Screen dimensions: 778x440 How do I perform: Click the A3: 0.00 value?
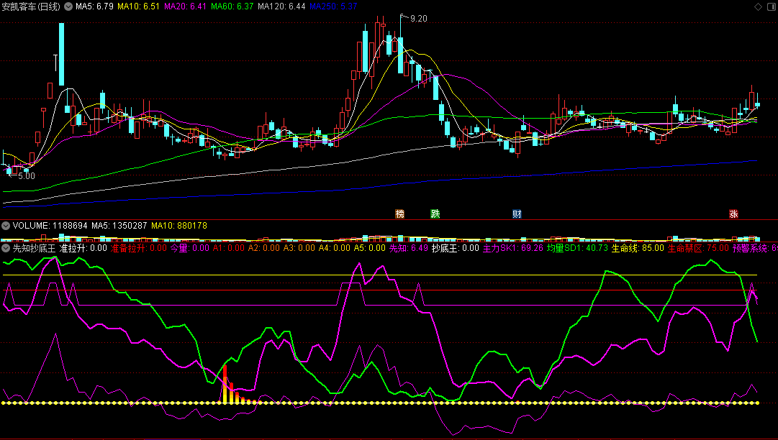point(299,248)
